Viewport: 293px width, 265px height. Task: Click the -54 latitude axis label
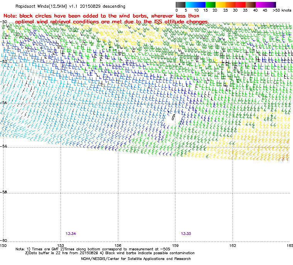point(3,103)
